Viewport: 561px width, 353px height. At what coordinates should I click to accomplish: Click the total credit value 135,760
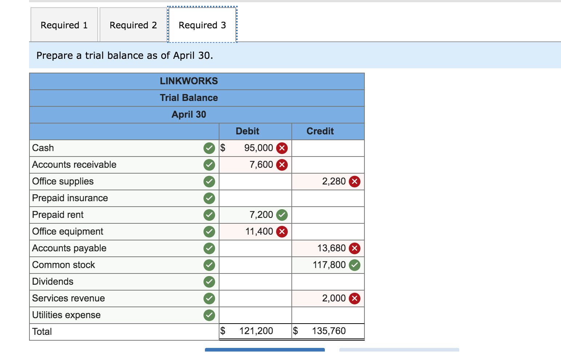point(329,331)
